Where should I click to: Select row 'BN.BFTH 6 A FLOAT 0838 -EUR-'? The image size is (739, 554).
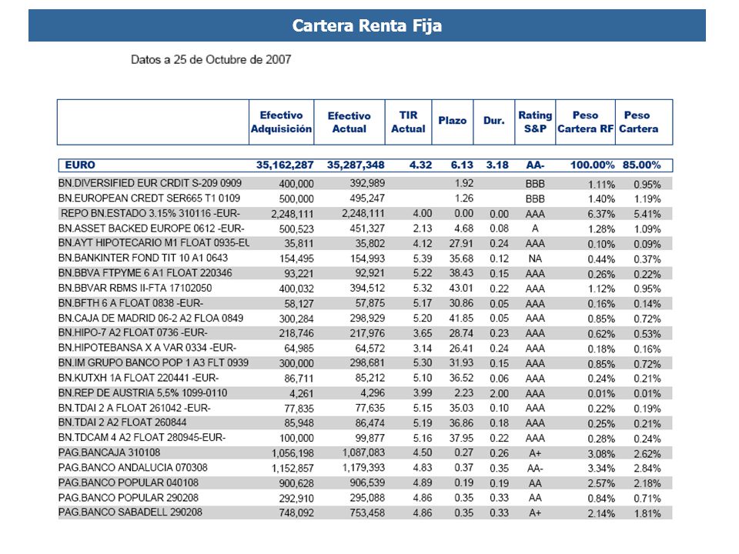365,303
